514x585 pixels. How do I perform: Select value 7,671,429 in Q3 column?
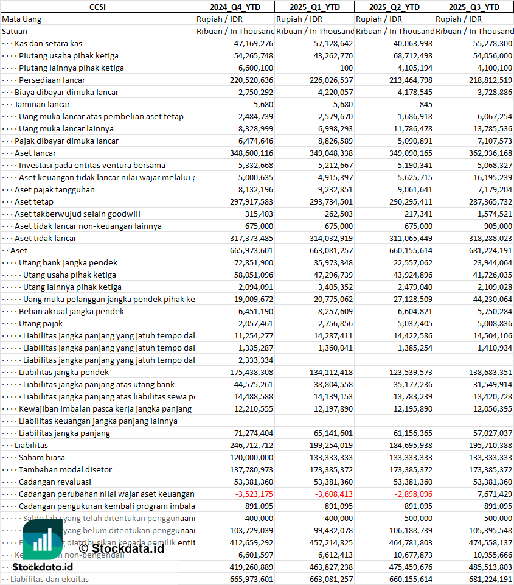495,494
